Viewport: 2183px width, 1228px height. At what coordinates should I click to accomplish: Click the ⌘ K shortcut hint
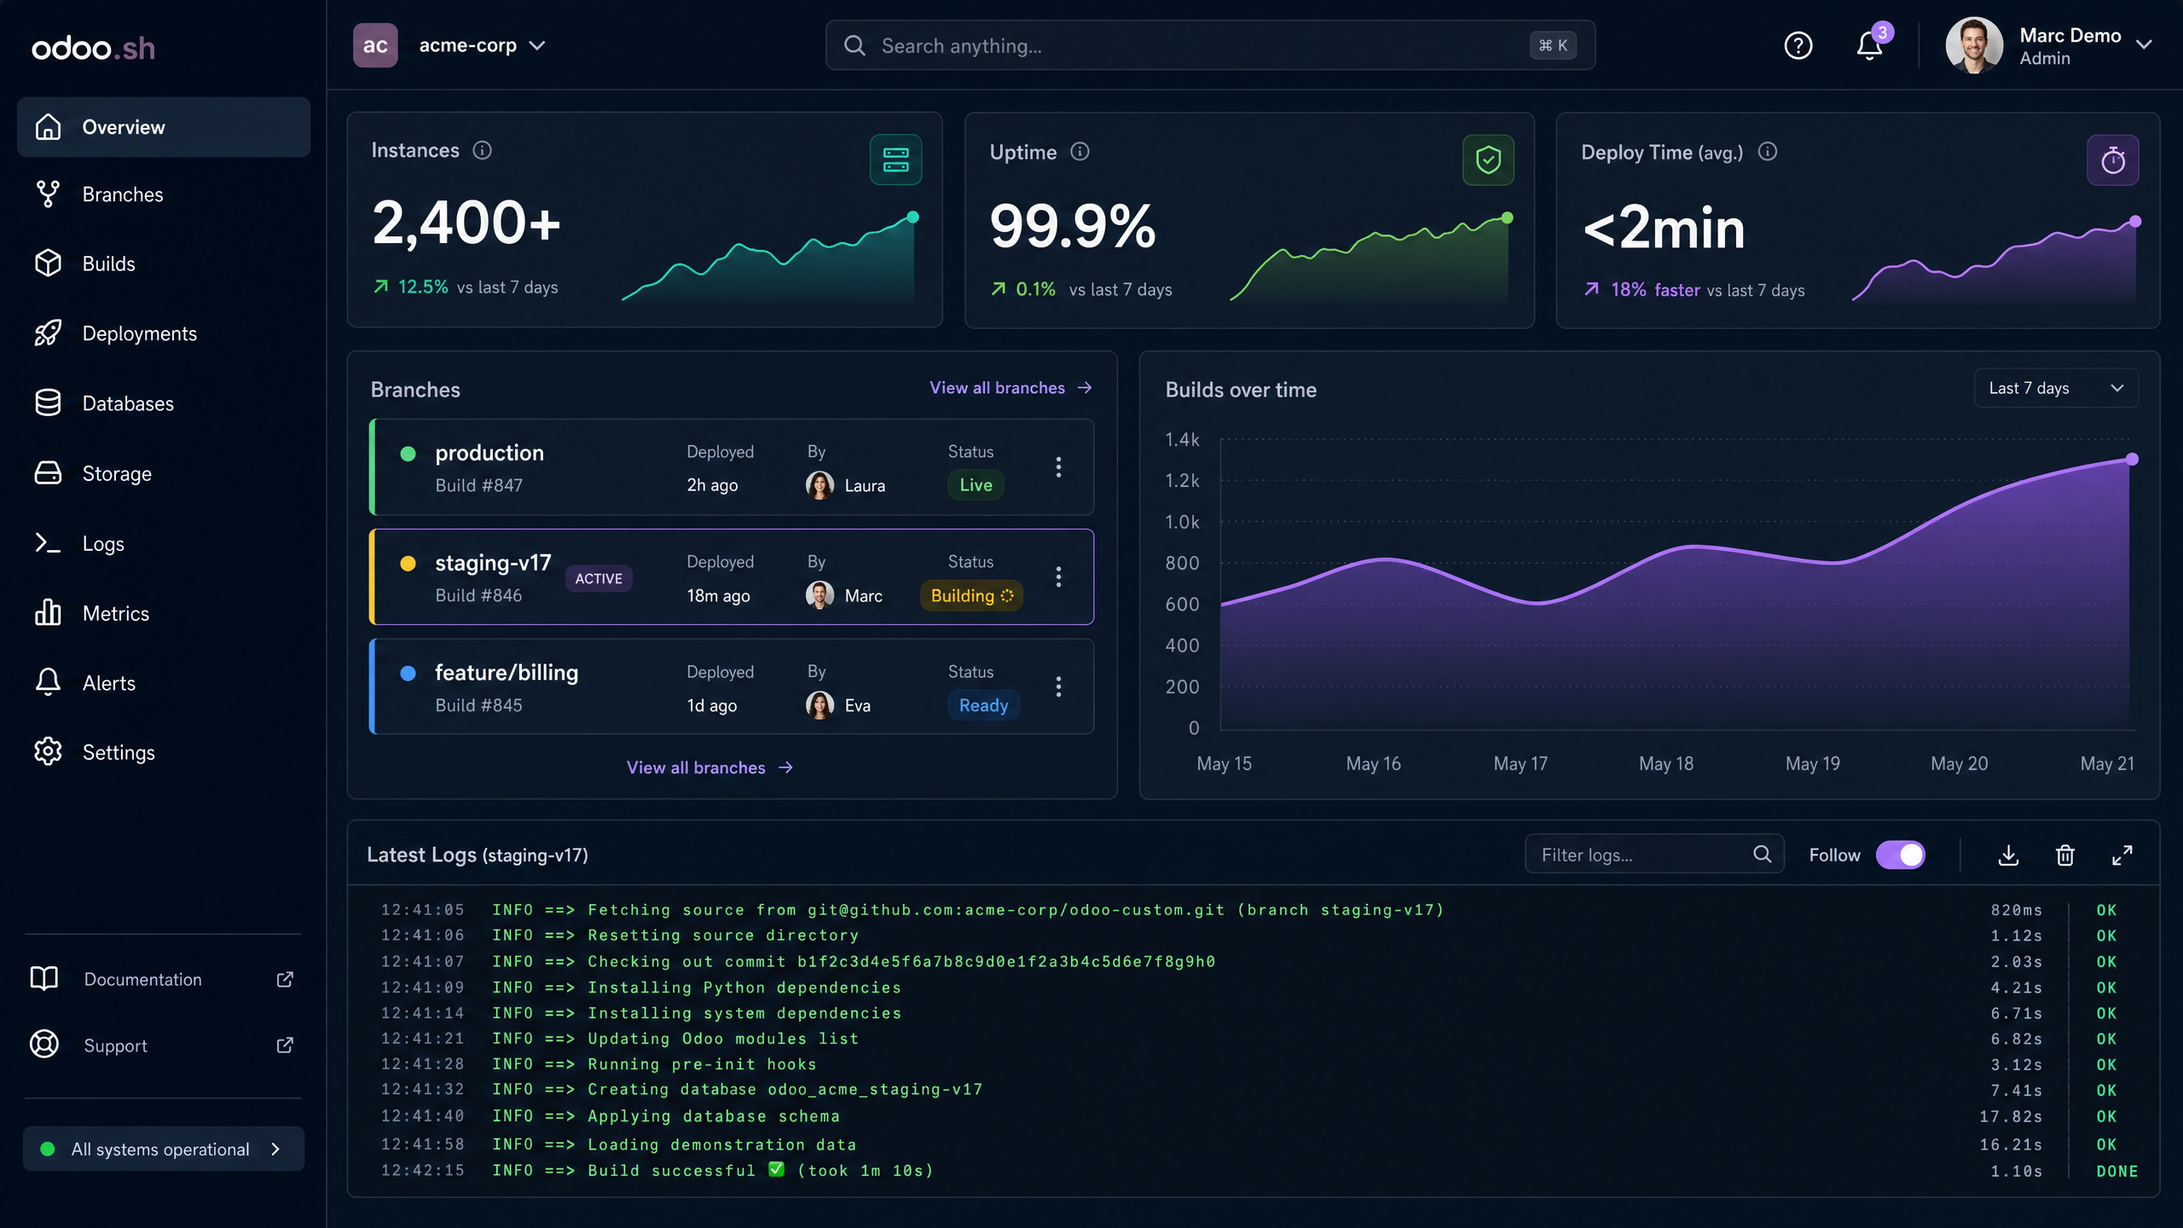pos(1553,45)
